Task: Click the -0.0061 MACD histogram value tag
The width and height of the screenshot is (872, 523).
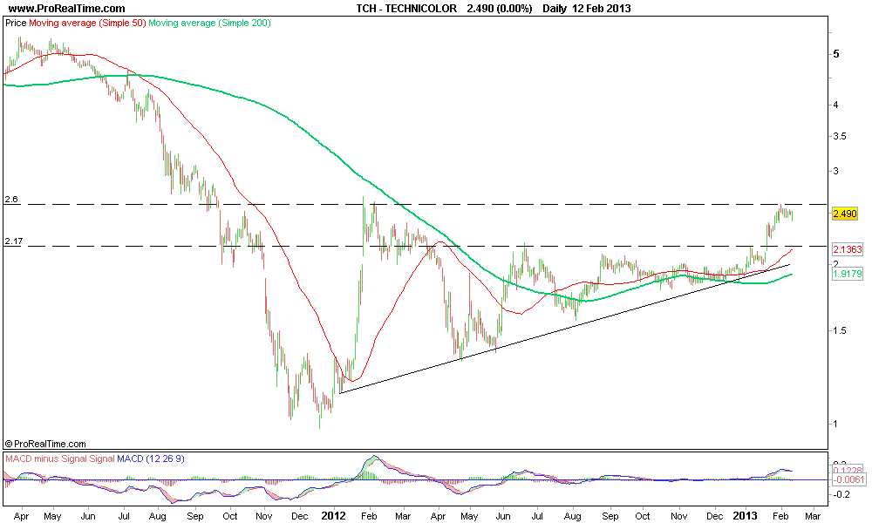Action: (848, 479)
